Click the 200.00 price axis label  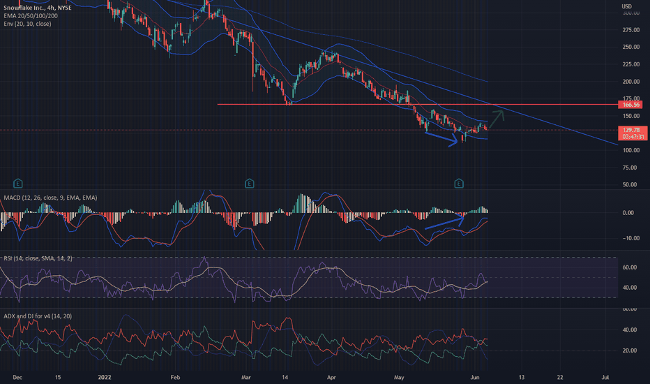[631, 82]
